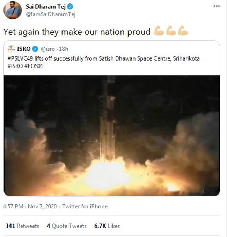Open the #ISRO hashtag

(15, 65)
